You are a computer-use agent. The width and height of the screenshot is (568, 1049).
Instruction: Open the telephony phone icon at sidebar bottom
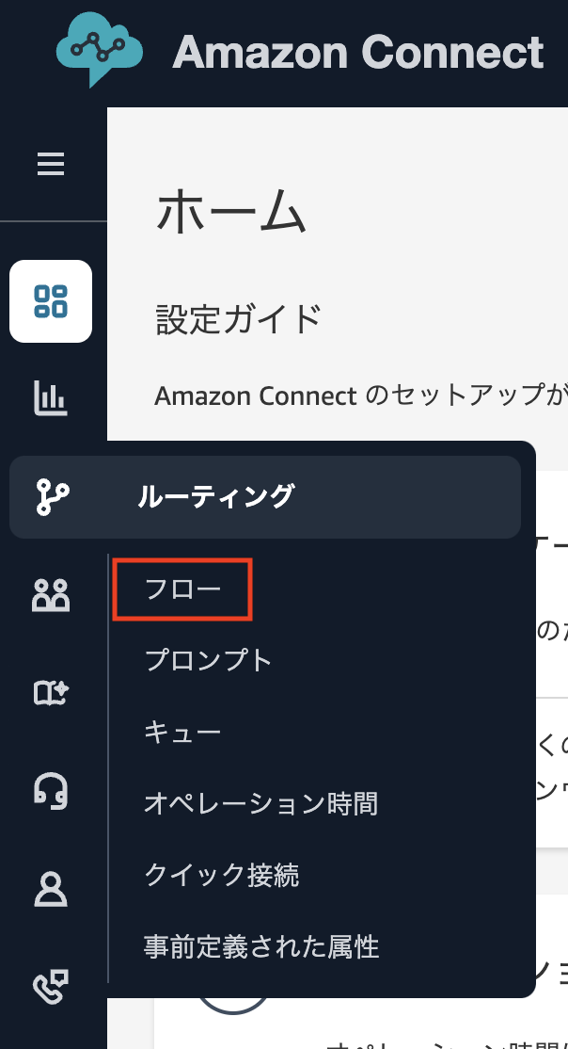coord(50,988)
